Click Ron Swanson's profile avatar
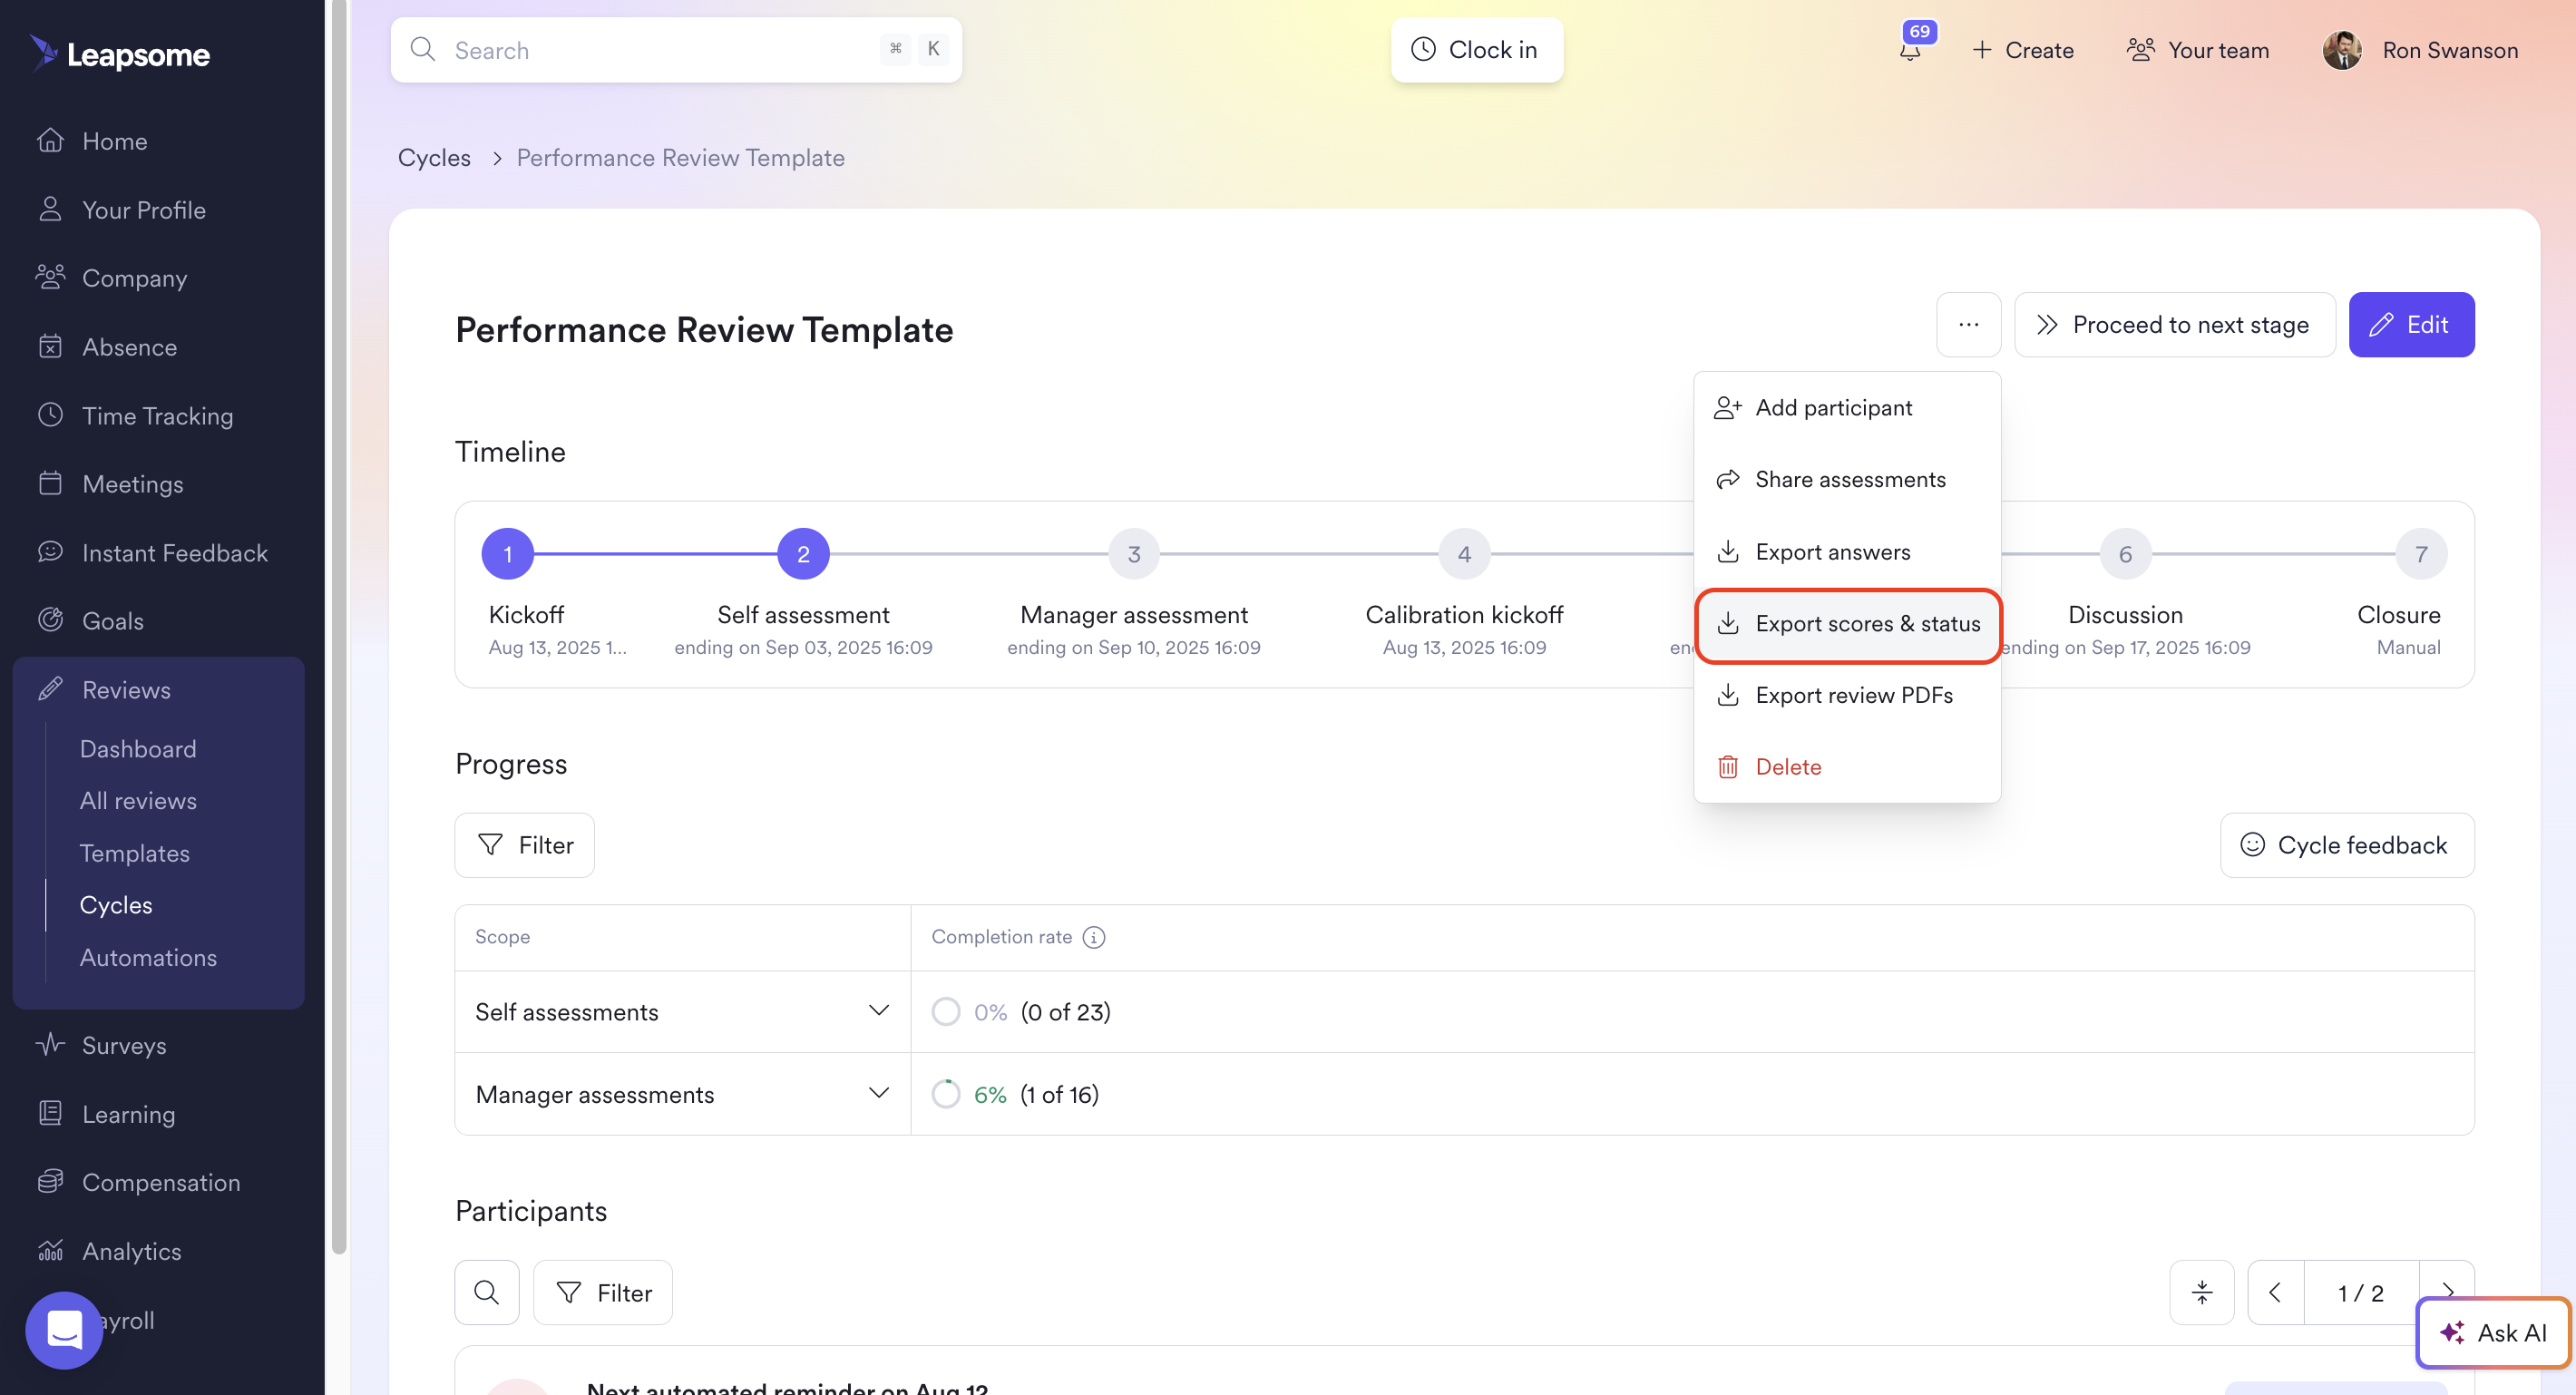This screenshot has height=1395, width=2576. pos(2342,50)
